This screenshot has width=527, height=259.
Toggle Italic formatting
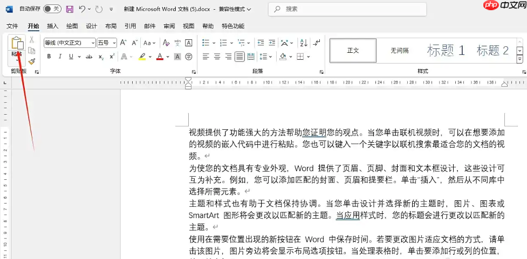[x=60, y=57]
